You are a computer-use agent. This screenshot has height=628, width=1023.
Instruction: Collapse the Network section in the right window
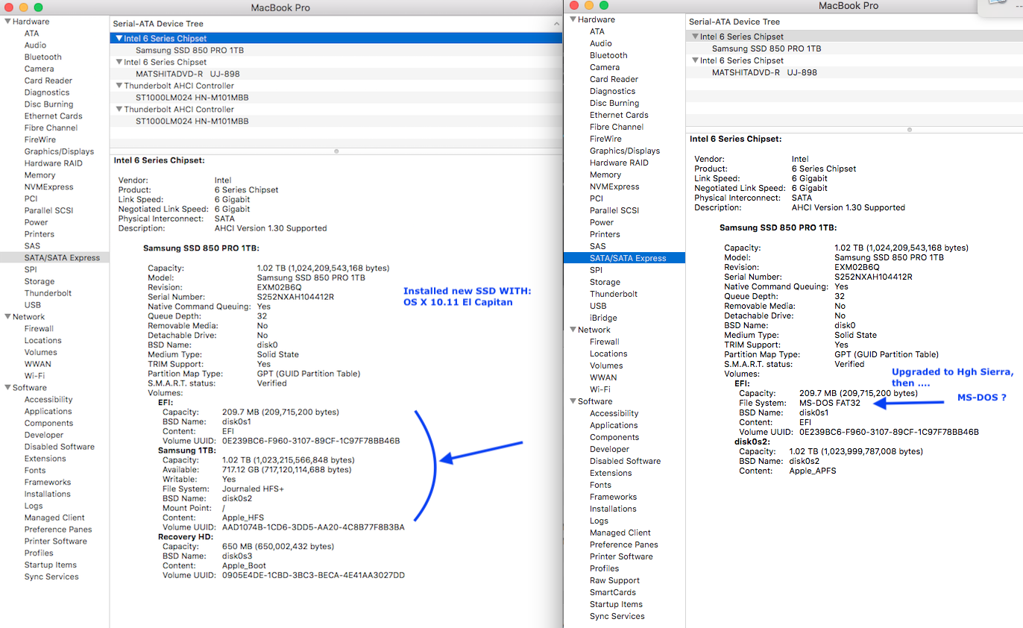pyautogui.click(x=573, y=330)
